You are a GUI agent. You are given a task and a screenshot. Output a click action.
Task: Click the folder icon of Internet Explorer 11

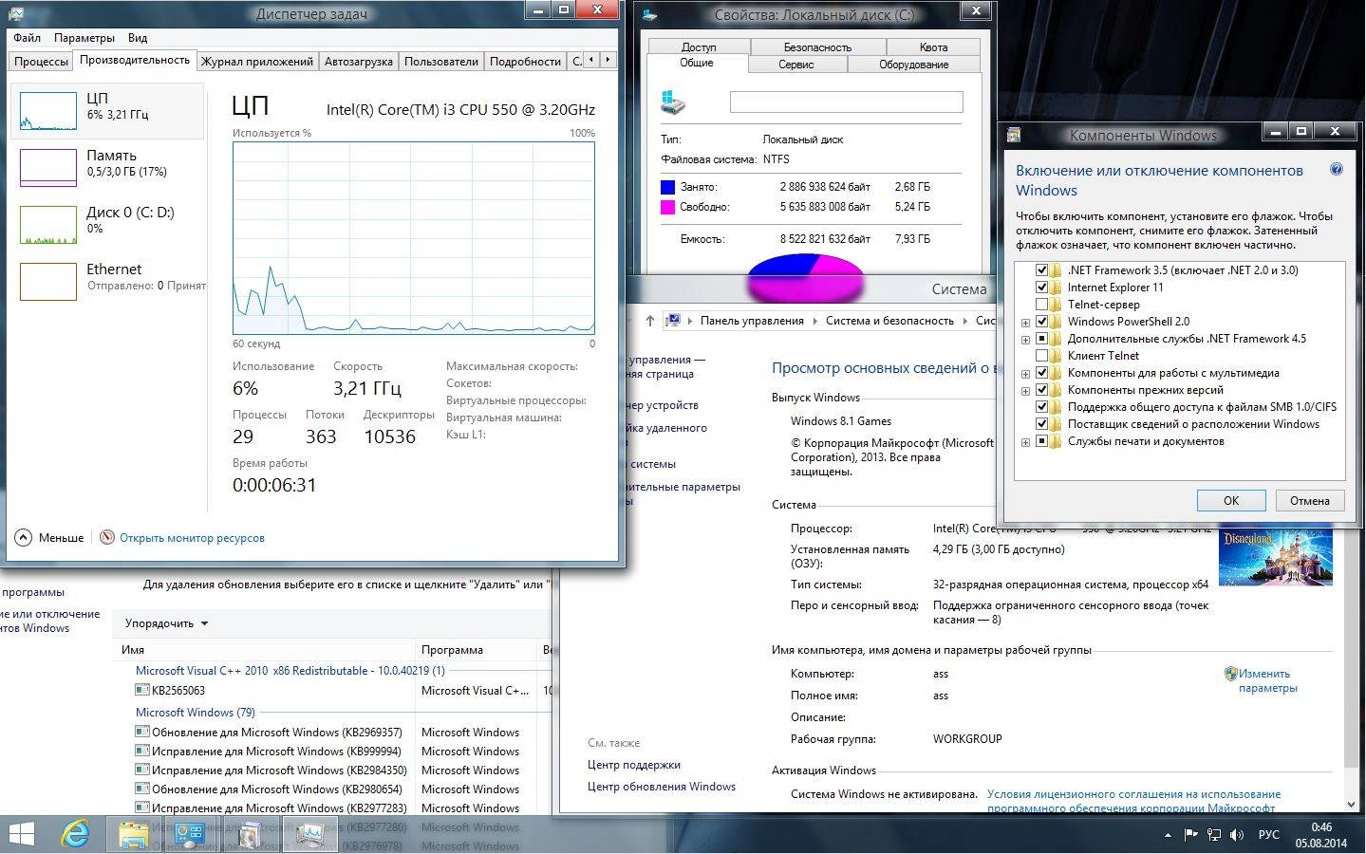point(1056,288)
